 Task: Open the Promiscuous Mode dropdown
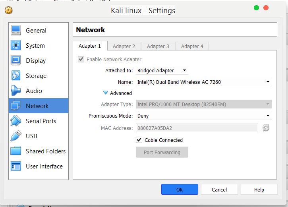[204, 116]
